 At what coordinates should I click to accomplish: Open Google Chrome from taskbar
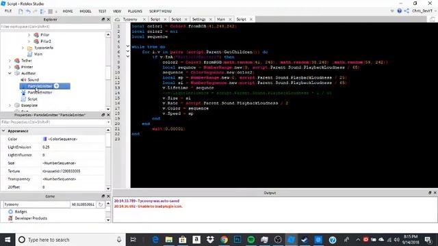coord(224,240)
